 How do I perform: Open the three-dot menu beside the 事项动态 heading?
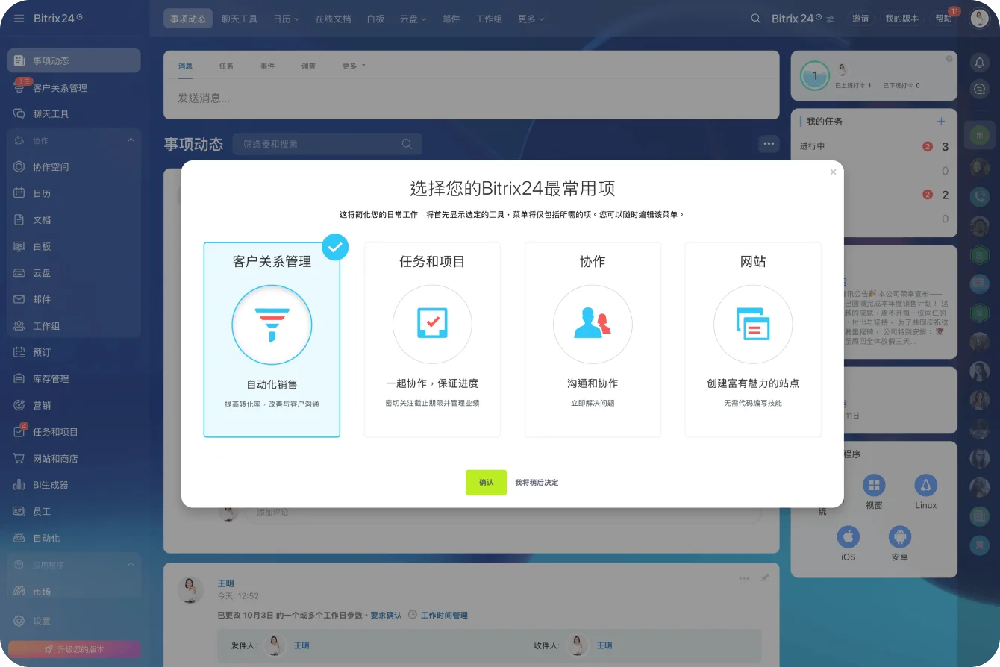[x=769, y=144]
